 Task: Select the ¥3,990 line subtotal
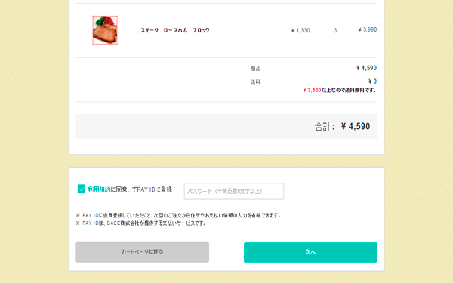tap(368, 29)
